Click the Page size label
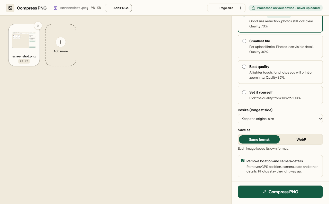This screenshot has height=204, width=329. click(x=226, y=8)
